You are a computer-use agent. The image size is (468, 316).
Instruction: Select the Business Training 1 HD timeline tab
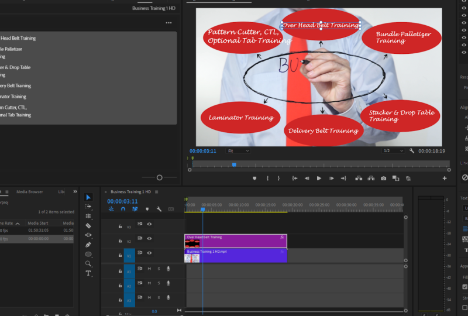tap(130, 192)
